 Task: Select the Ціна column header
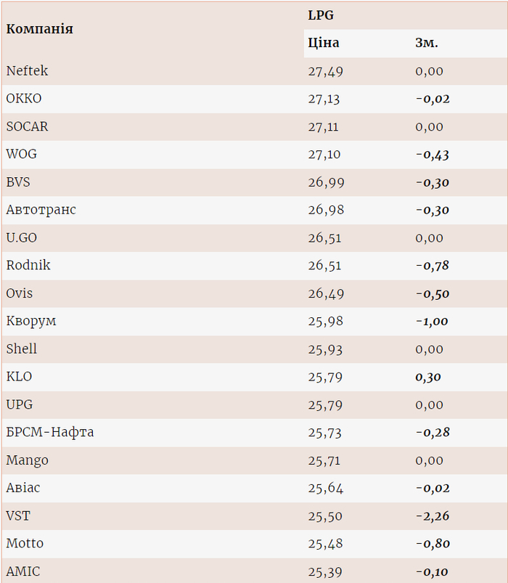324,43
